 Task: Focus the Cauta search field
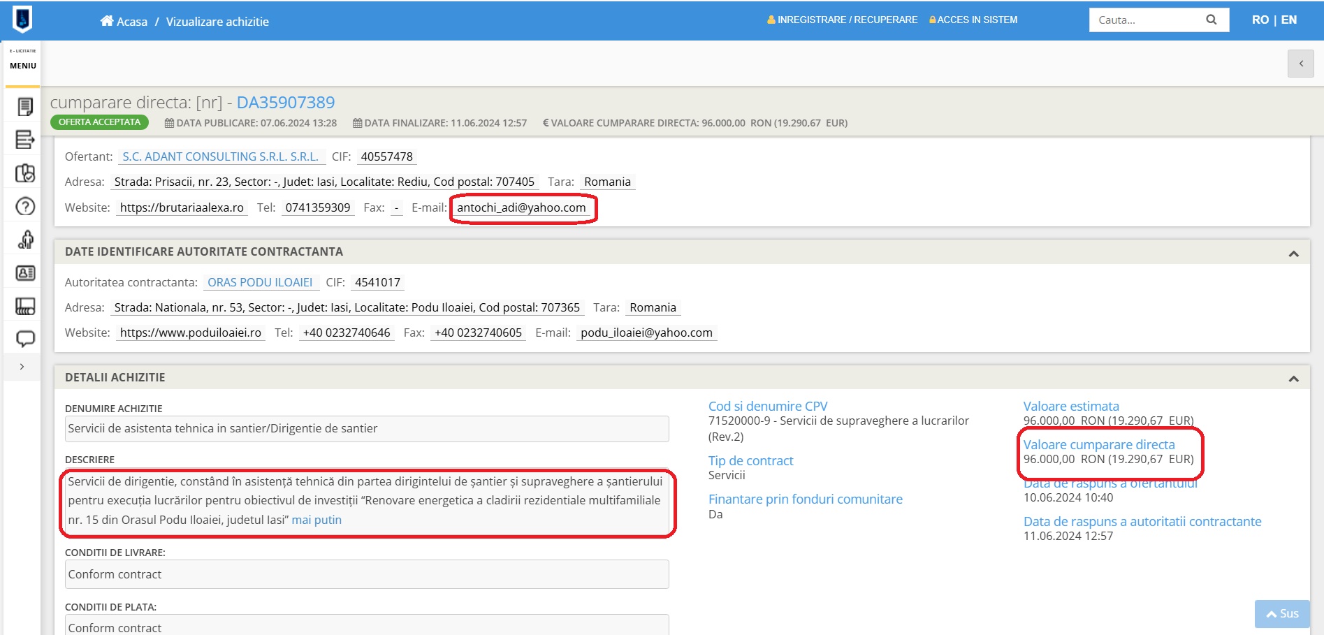(x=1146, y=20)
